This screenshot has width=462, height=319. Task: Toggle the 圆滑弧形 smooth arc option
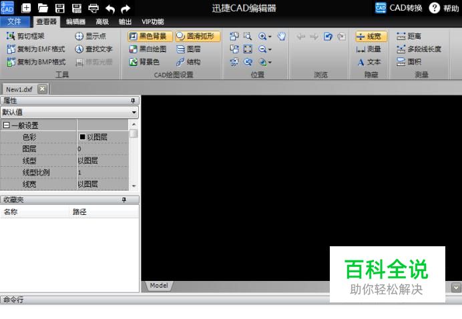pos(198,36)
